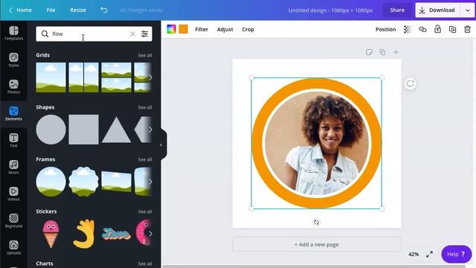476x268 pixels.
Task: Select the triangle shape
Action: (x=116, y=130)
